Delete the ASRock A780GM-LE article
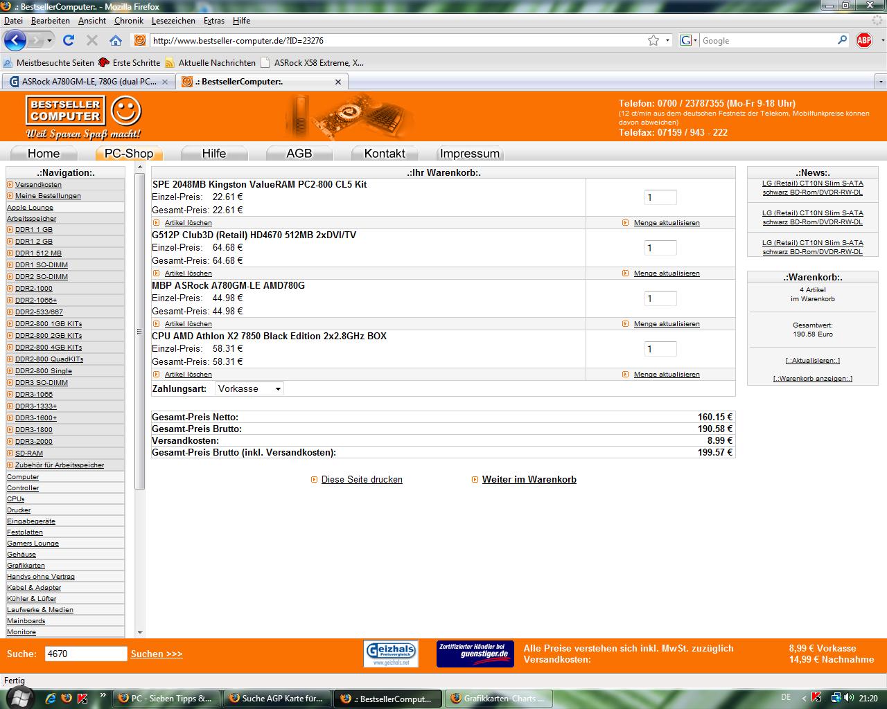This screenshot has width=887, height=709. (x=188, y=324)
